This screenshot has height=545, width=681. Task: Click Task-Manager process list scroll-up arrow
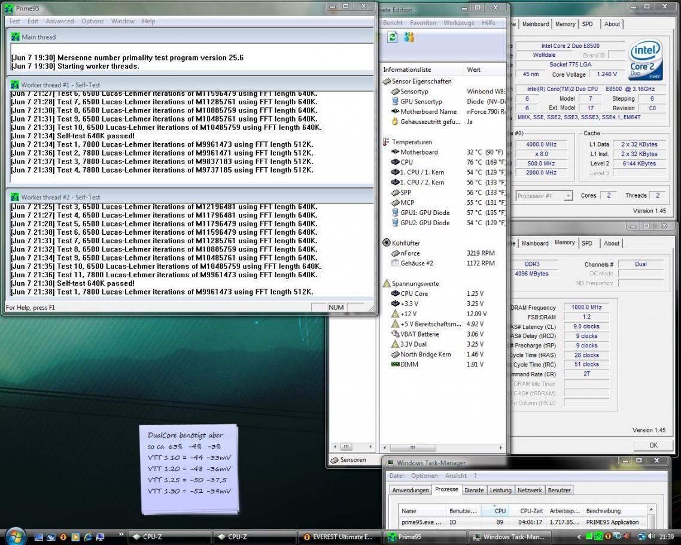tap(651, 509)
